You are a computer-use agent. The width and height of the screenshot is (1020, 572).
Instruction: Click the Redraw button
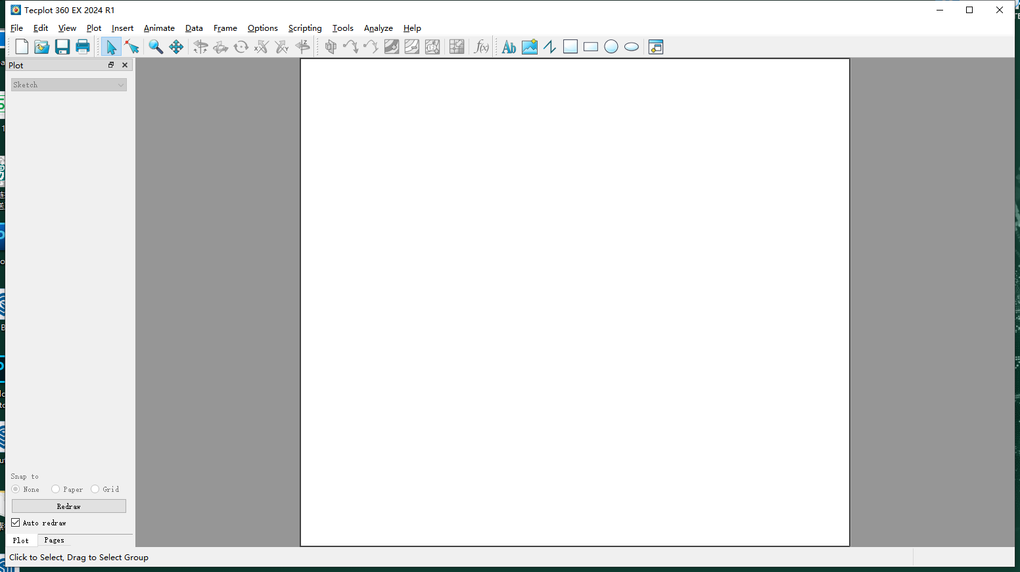69,506
